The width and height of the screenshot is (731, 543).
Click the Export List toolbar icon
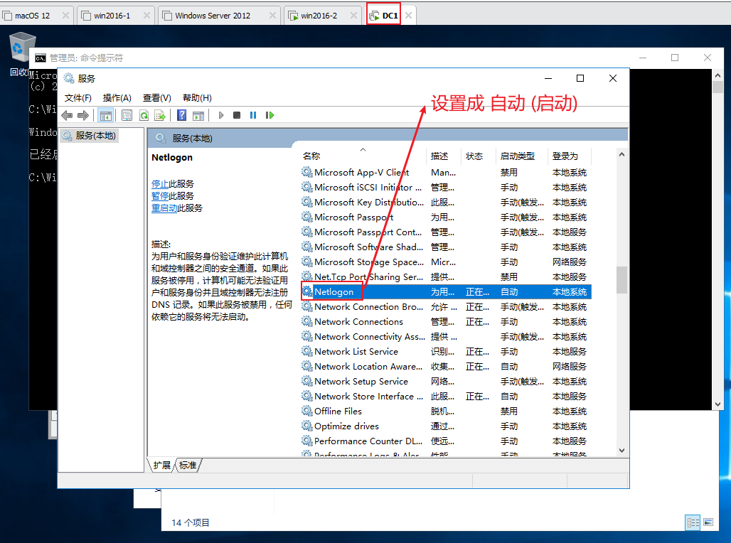pyautogui.click(x=161, y=115)
